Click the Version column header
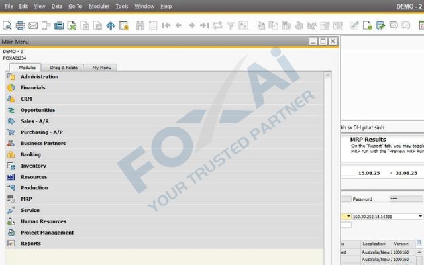Viewport: 424px width, 265px height. point(403,244)
